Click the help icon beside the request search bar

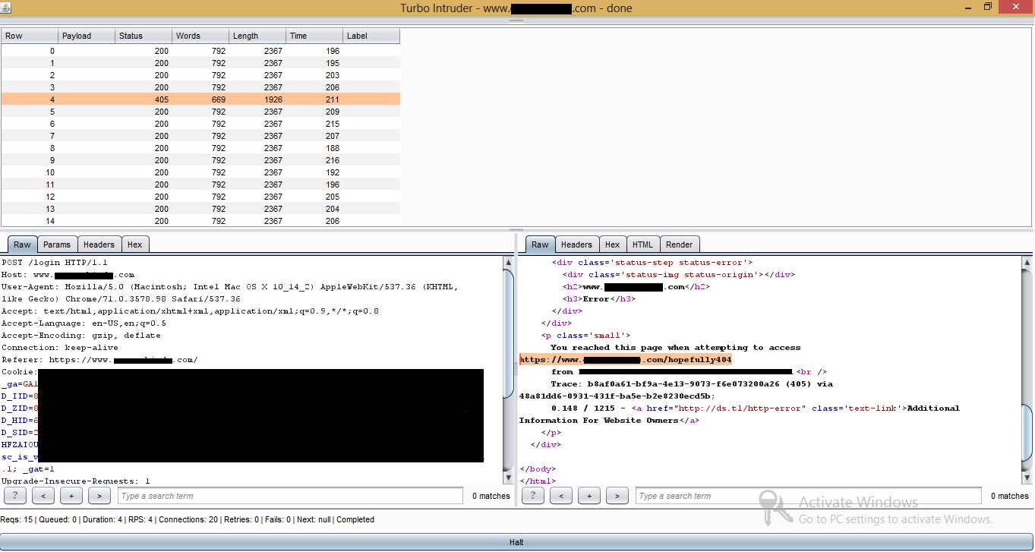tap(14, 495)
